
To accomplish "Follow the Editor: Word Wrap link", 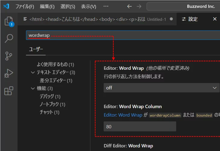I will tap(123, 115).
